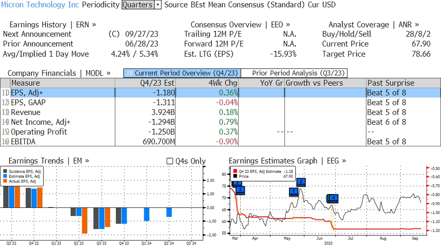
Task: Click the Prior Announcement date 06/28/23
Action: pyautogui.click(x=142, y=44)
